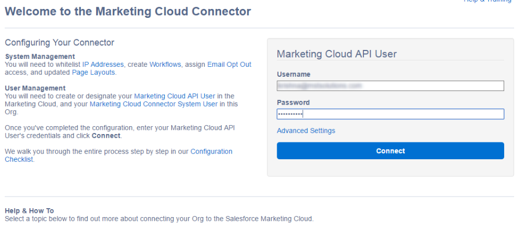Open the Email Opt Out link
This screenshot has height=226, width=522.
click(x=229, y=64)
